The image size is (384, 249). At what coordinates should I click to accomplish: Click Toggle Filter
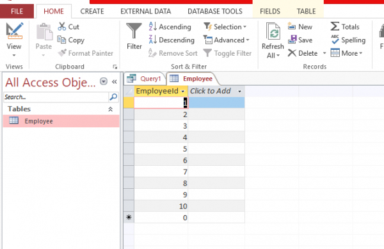point(227,53)
